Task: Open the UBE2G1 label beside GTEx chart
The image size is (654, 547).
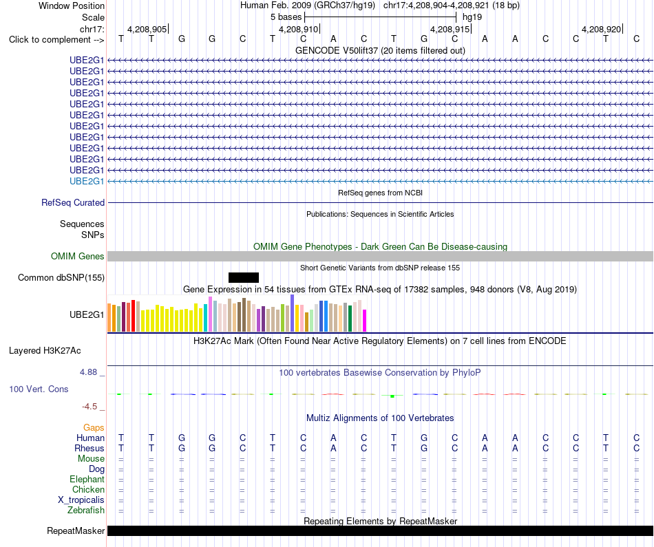Action: coord(87,314)
